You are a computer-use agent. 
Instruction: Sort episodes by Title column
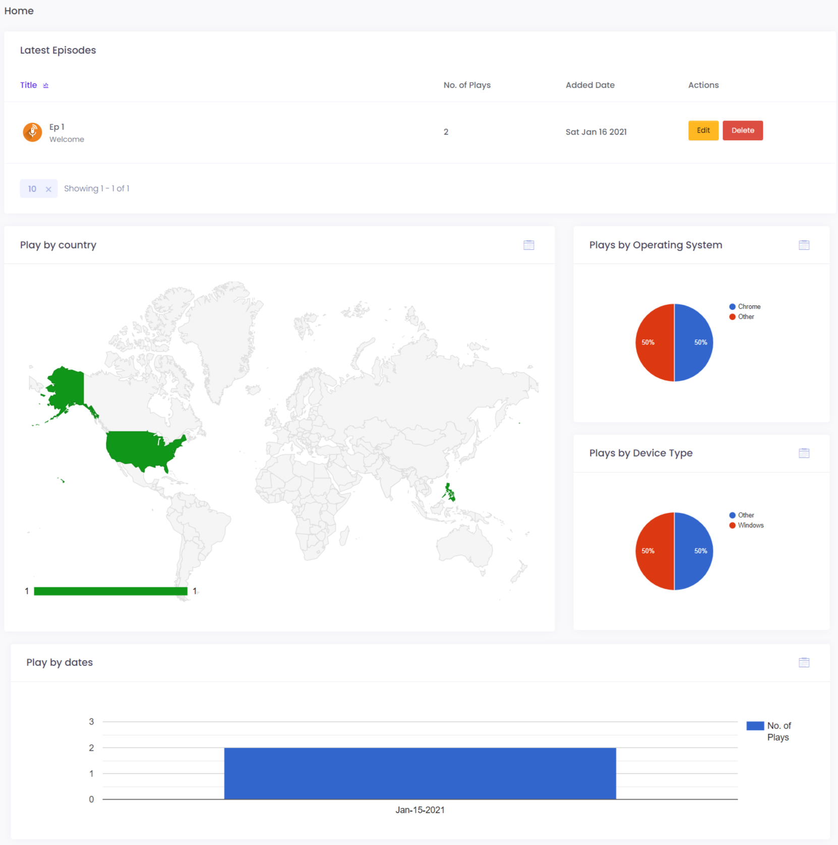pos(28,85)
